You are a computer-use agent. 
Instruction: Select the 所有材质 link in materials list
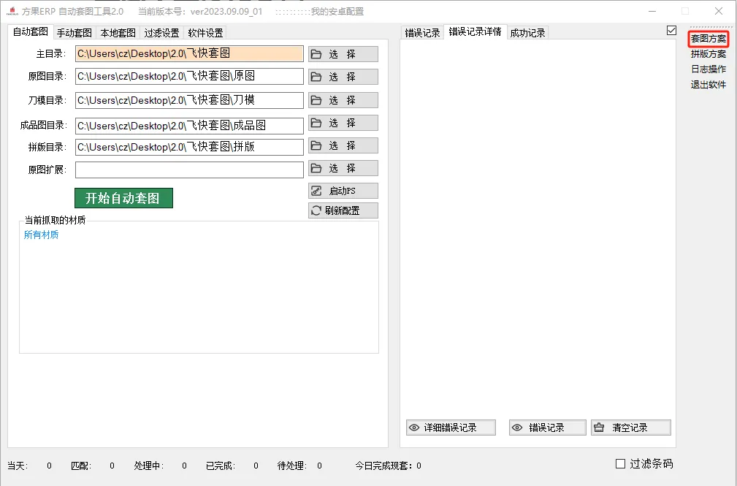[41, 235]
